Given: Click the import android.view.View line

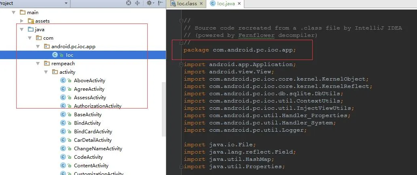Looking at the screenshot, I should click(229, 72).
